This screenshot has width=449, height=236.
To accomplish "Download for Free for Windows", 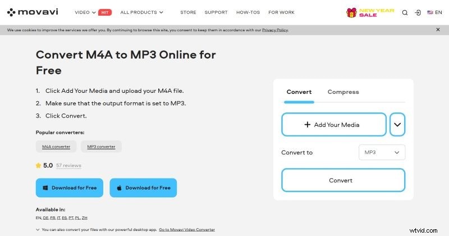I will click(69, 188).
